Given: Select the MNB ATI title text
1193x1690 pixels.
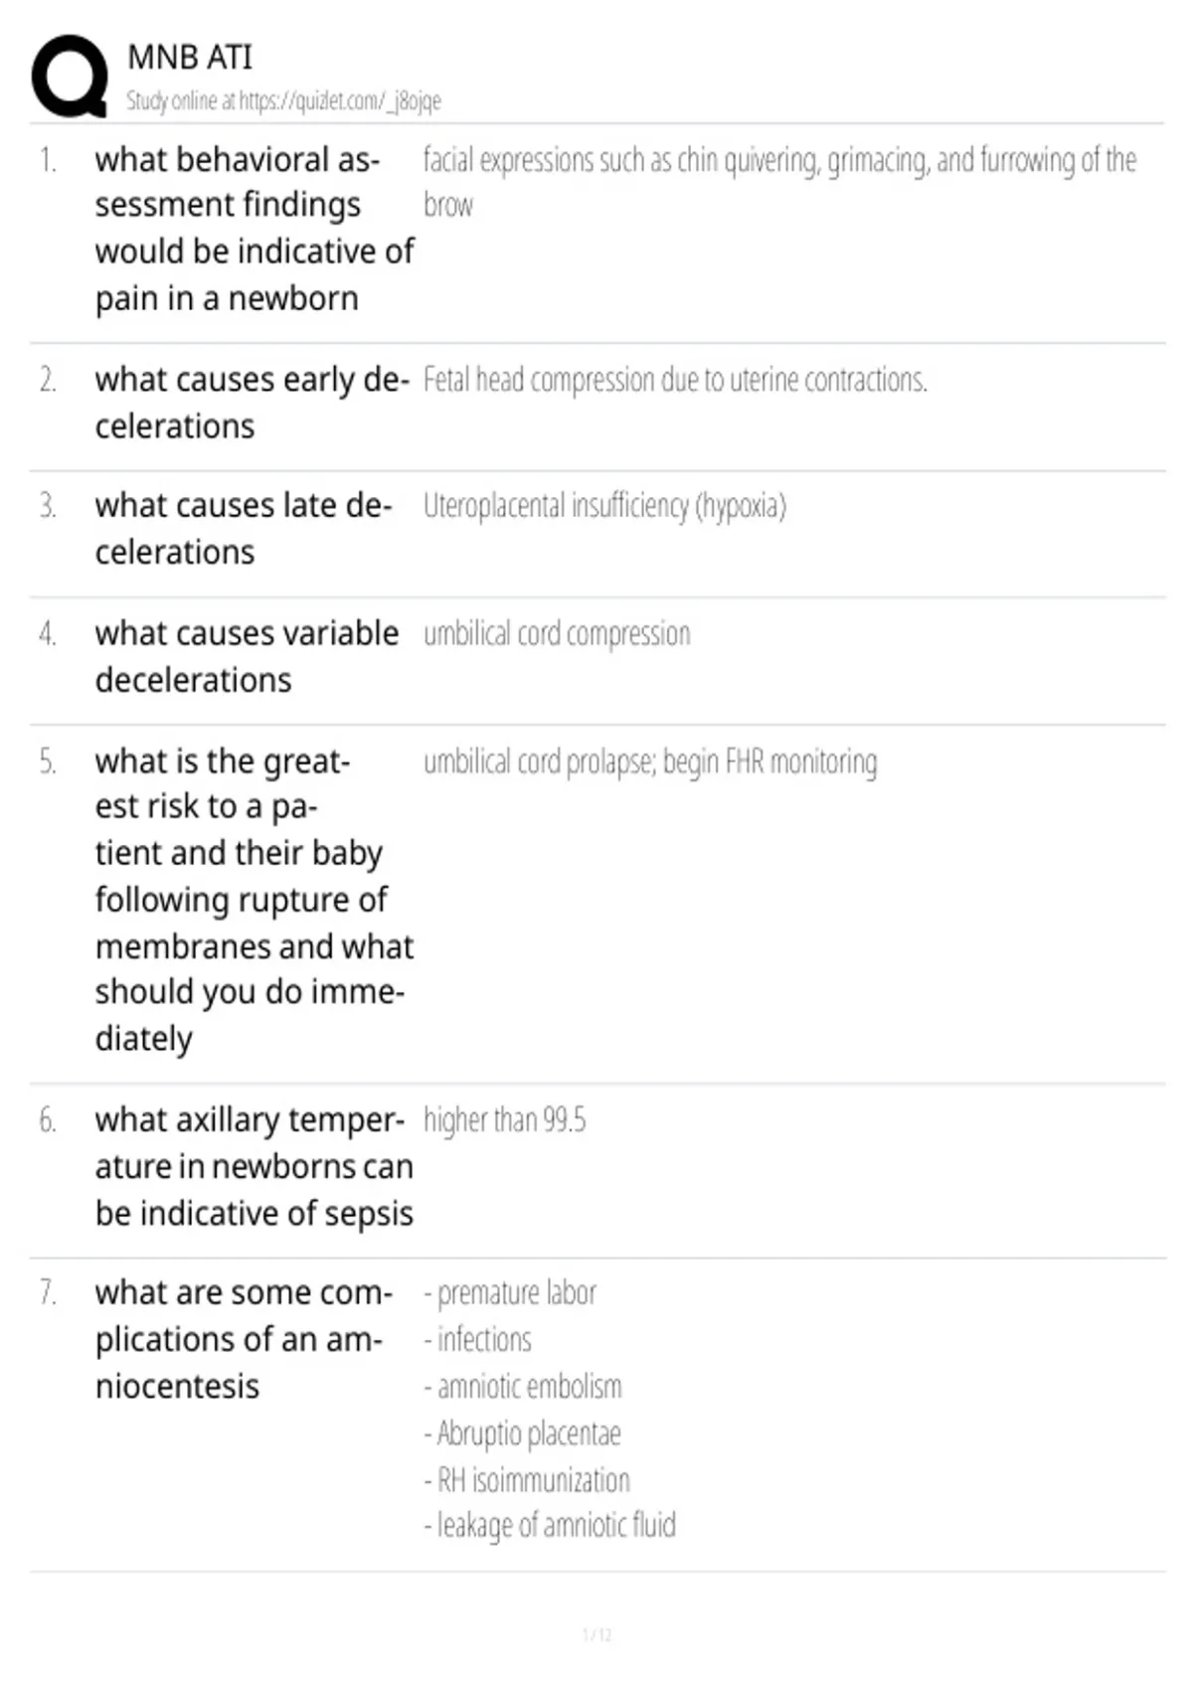Looking at the screenshot, I should pos(190,57).
